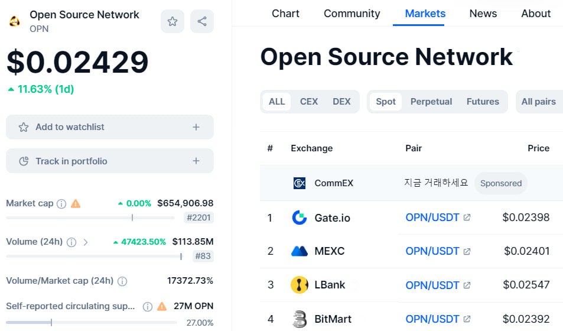The width and height of the screenshot is (563, 331).
Task: Select the DEX exchange filter
Action: click(x=341, y=102)
